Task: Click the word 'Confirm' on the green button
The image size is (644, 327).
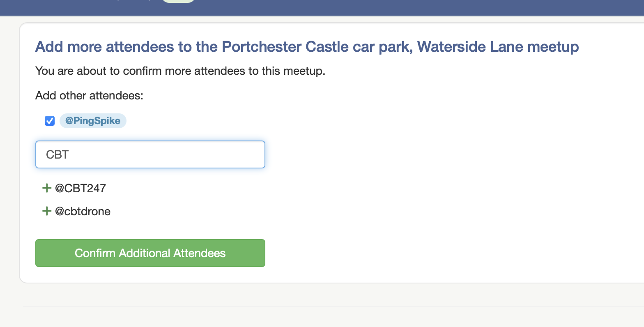Action: (95, 253)
